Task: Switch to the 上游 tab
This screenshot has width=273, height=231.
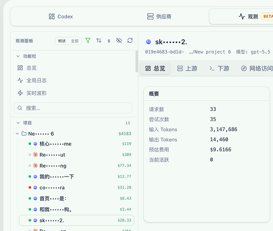Action: click(187, 68)
